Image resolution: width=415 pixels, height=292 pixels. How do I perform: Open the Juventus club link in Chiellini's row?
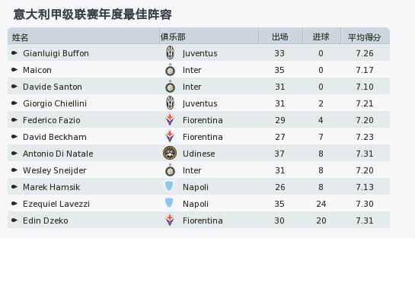tap(200, 103)
